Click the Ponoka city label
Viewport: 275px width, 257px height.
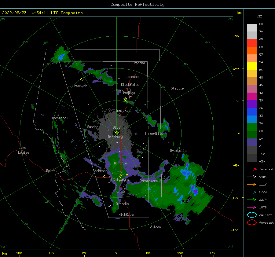tap(139, 63)
